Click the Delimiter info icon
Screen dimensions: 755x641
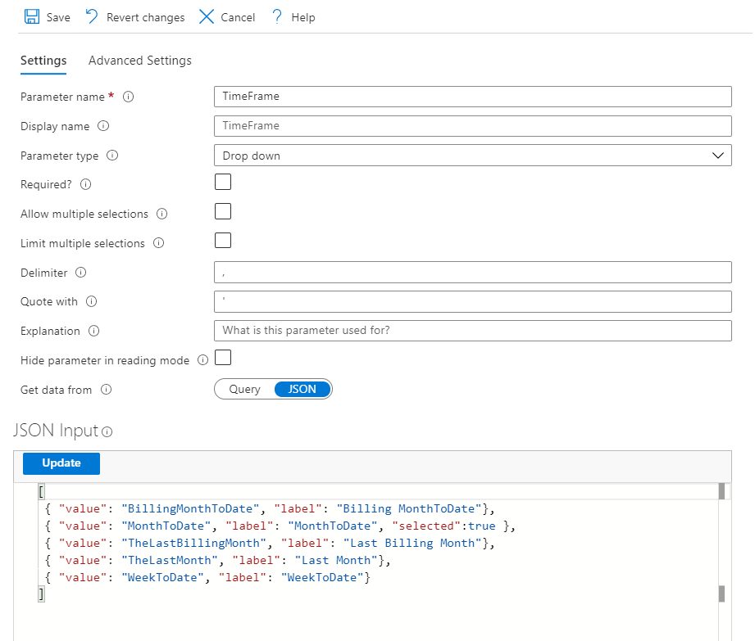click(81, 273)
